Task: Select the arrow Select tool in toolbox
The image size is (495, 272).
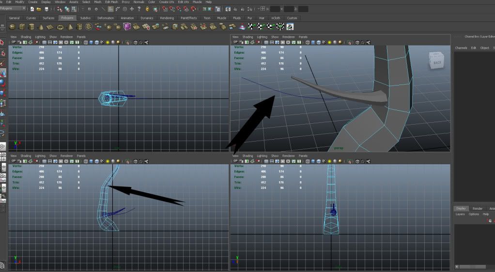Action: click(x=2, y=43)
